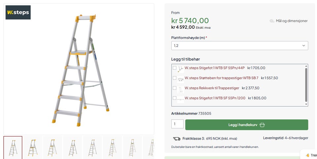Select the second ladder thumbnail

click(33, 147)
